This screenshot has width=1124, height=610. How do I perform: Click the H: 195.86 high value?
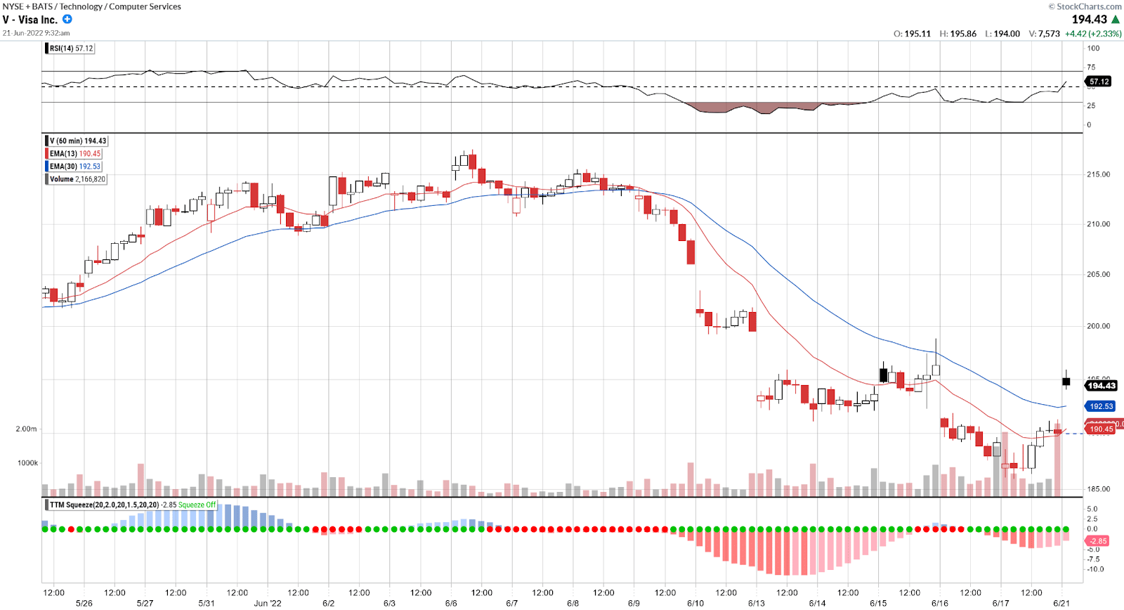[x=958, y=34]
